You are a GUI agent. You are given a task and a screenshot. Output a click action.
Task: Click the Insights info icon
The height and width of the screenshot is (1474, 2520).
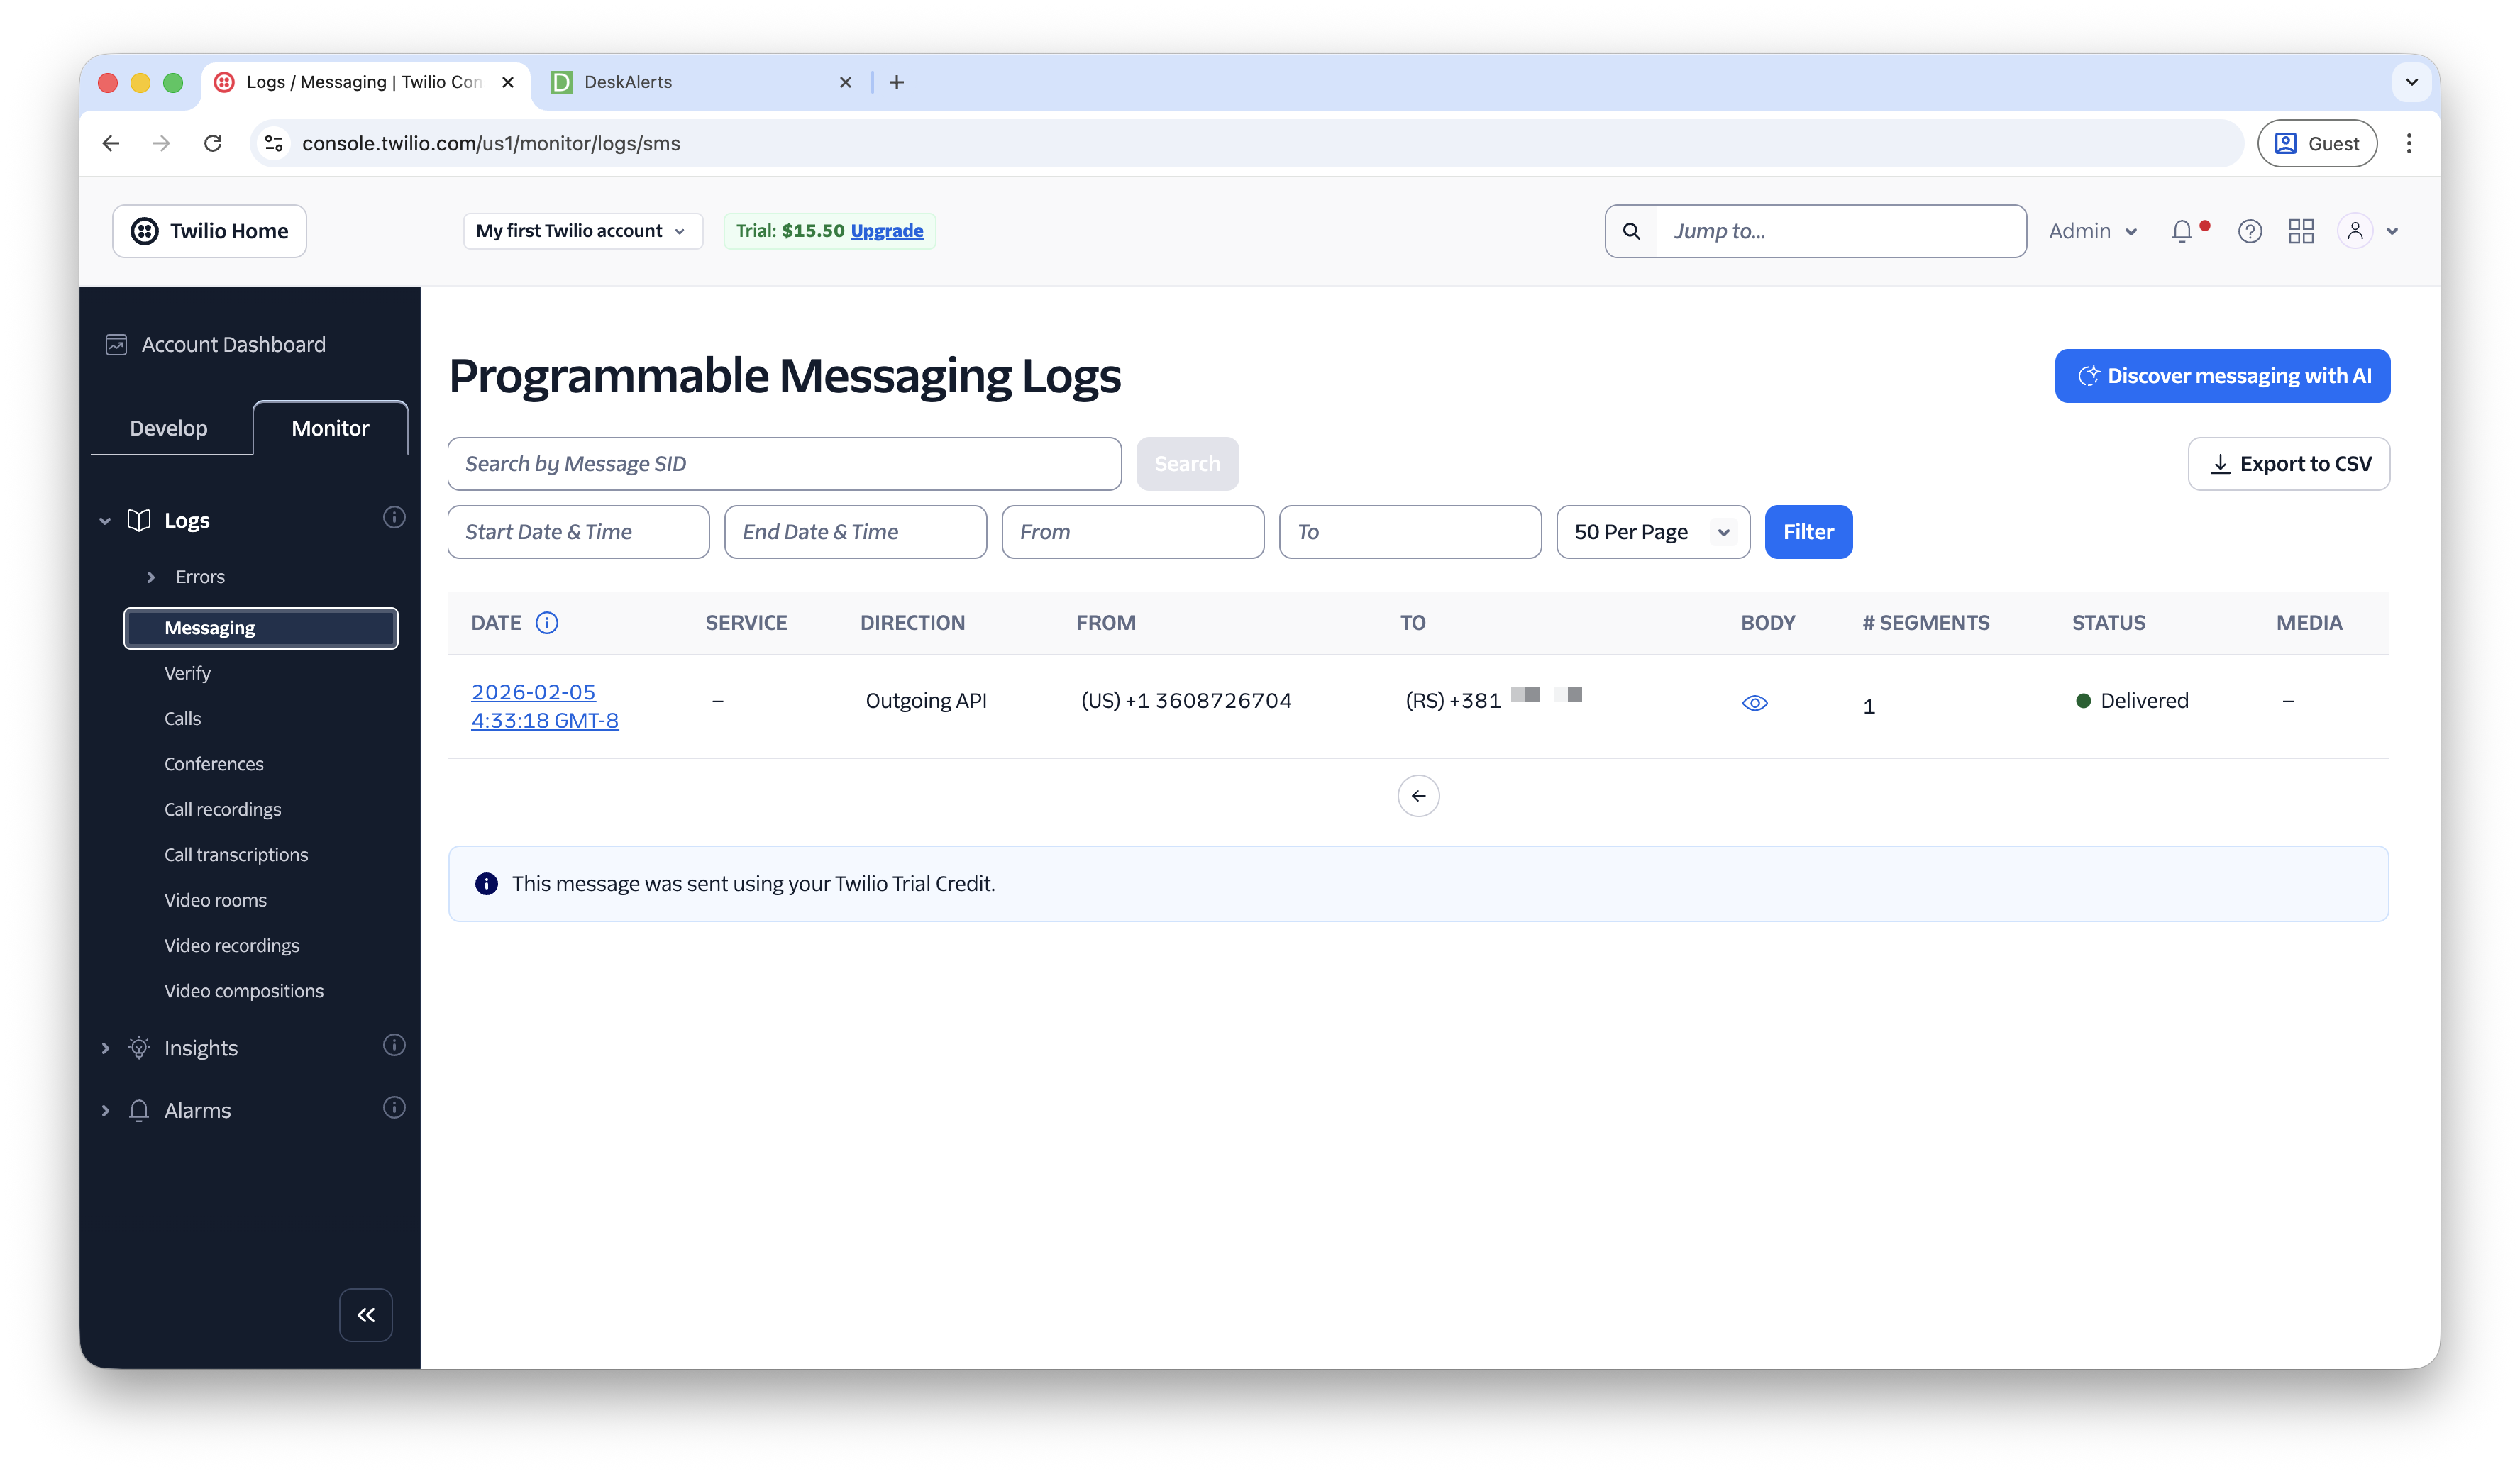[x=394, y=1045]
